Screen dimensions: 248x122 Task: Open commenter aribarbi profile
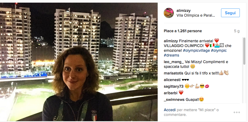point(171,93)
